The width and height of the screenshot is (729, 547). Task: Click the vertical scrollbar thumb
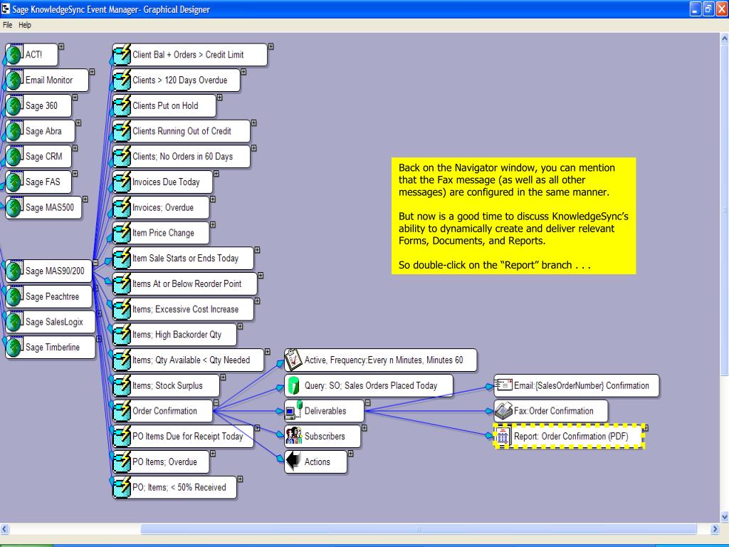coord(724,209)
